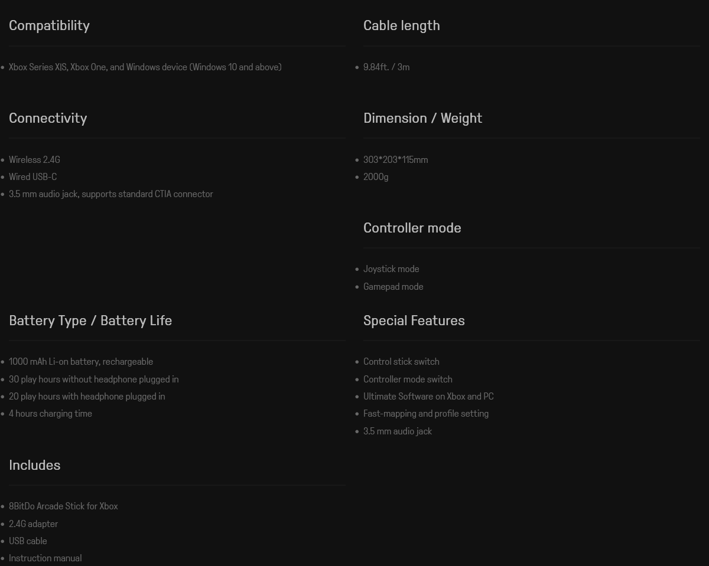
Task: Click Ultimate Software on Xbox and PC
Action: click(x=428, y=397)
